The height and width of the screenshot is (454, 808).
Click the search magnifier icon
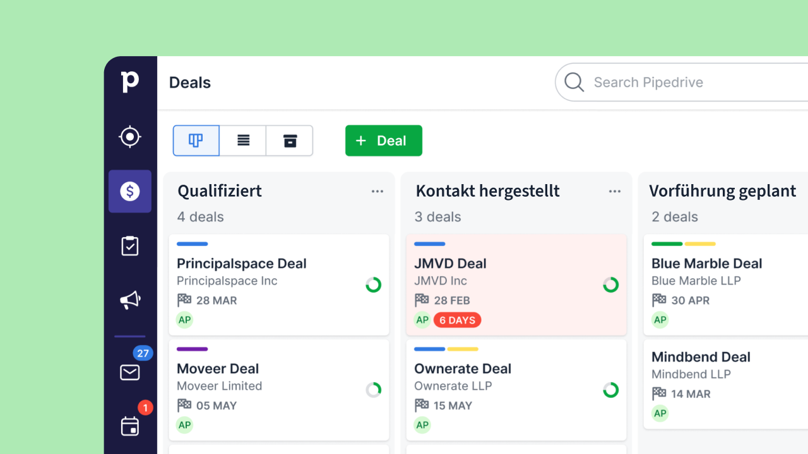click(574, 83)
